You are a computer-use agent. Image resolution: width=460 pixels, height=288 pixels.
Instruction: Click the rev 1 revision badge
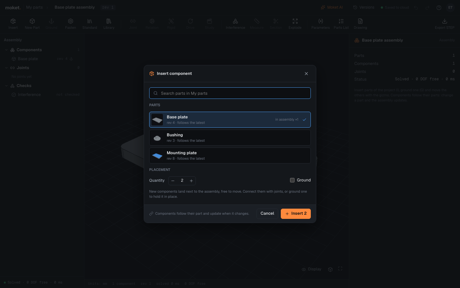108,7
